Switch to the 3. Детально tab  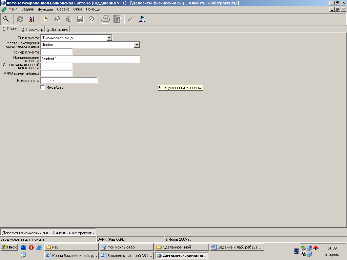pos(58,29)
